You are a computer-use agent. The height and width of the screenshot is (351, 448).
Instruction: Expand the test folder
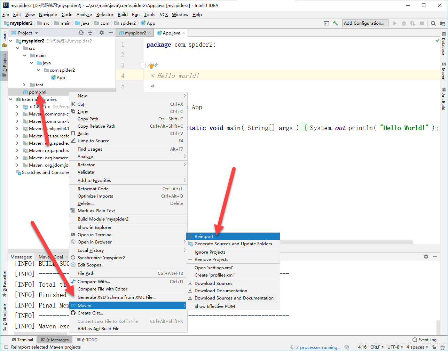tap(24, 85)
